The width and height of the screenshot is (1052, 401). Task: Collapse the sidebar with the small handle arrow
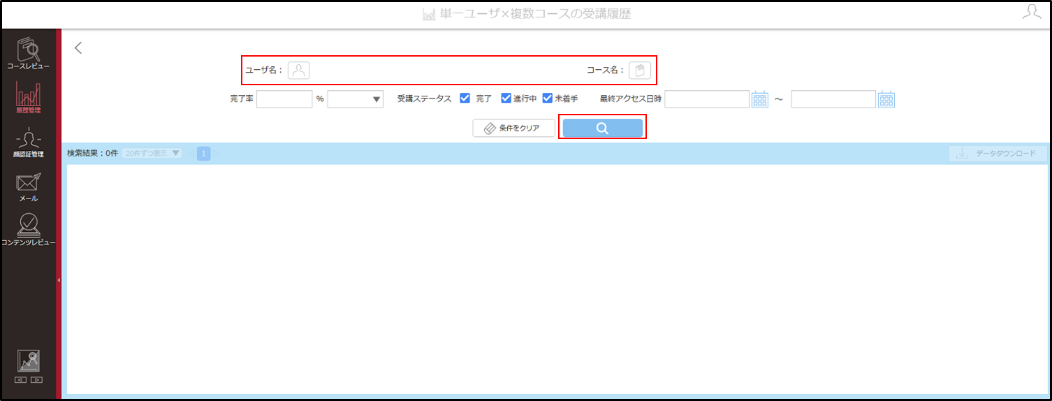[59, 280]
